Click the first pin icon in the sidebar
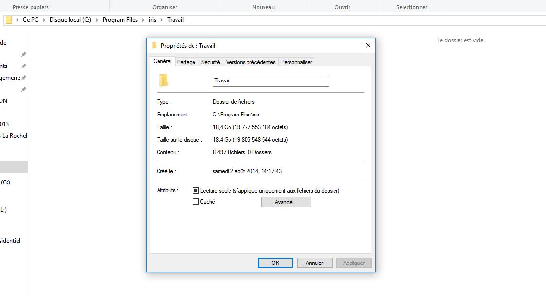The image size is (546, 296). click(x=24, y=54)
